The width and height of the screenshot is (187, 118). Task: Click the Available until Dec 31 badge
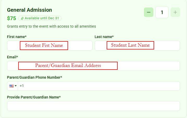pyautogui.click(x=40, y=18)
